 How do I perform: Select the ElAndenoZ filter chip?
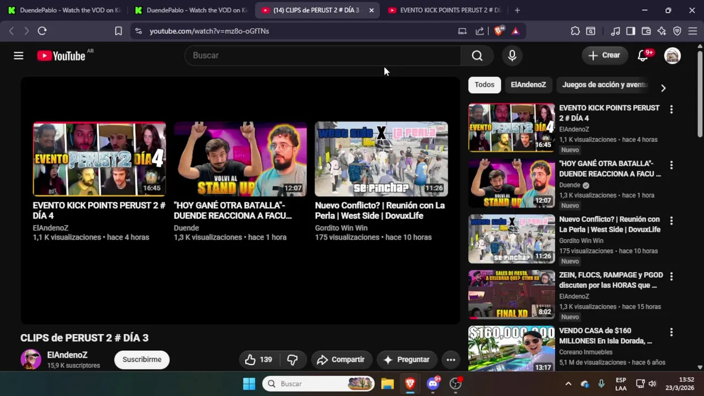[528, 85]
